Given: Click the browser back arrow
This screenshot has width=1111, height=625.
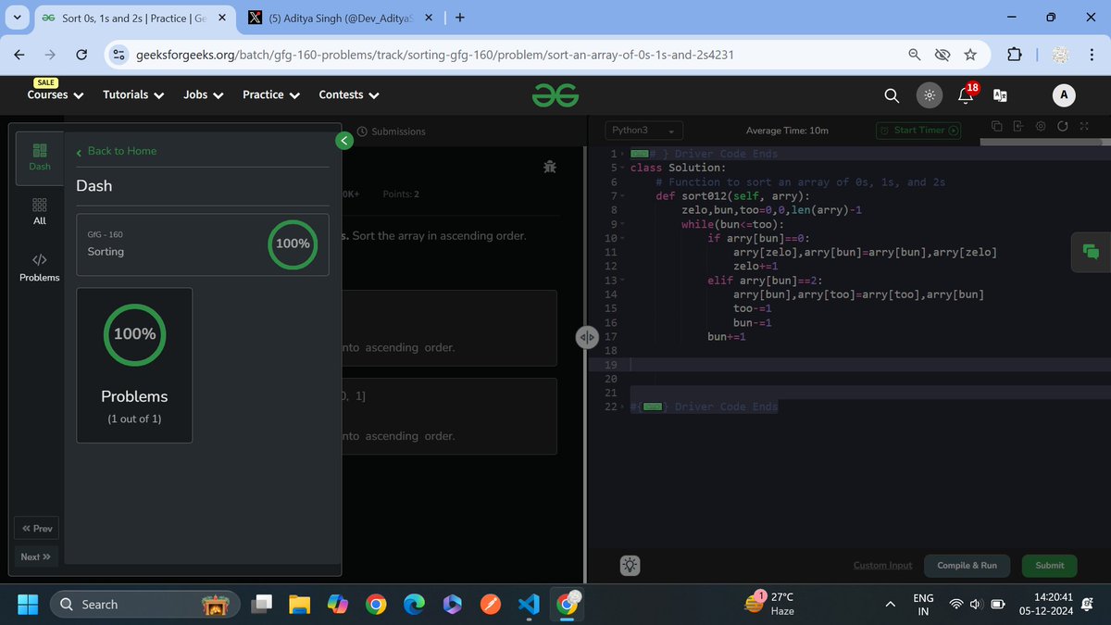Looking at the screenshot, I should [19, 55].
